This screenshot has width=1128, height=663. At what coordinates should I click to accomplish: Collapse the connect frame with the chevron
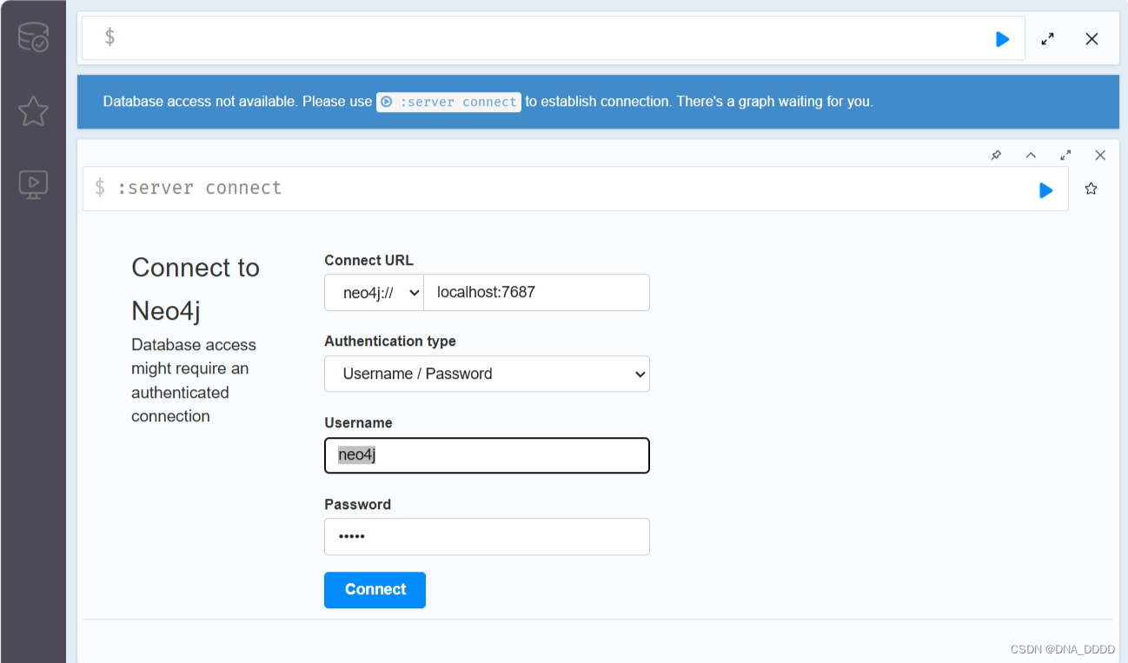click(1031, 155)
